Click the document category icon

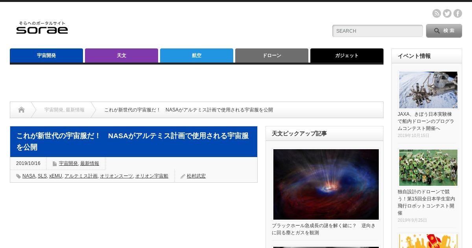tap(55, 163)
